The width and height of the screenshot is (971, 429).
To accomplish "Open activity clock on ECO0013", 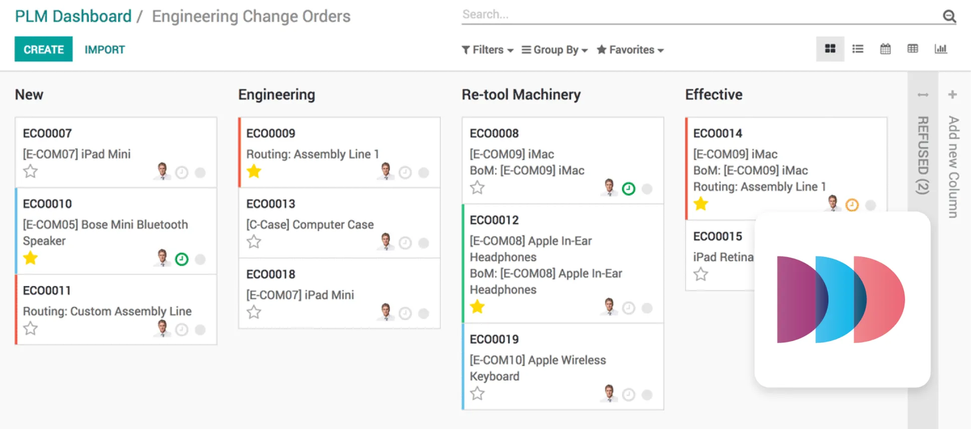I will [405, 243].
